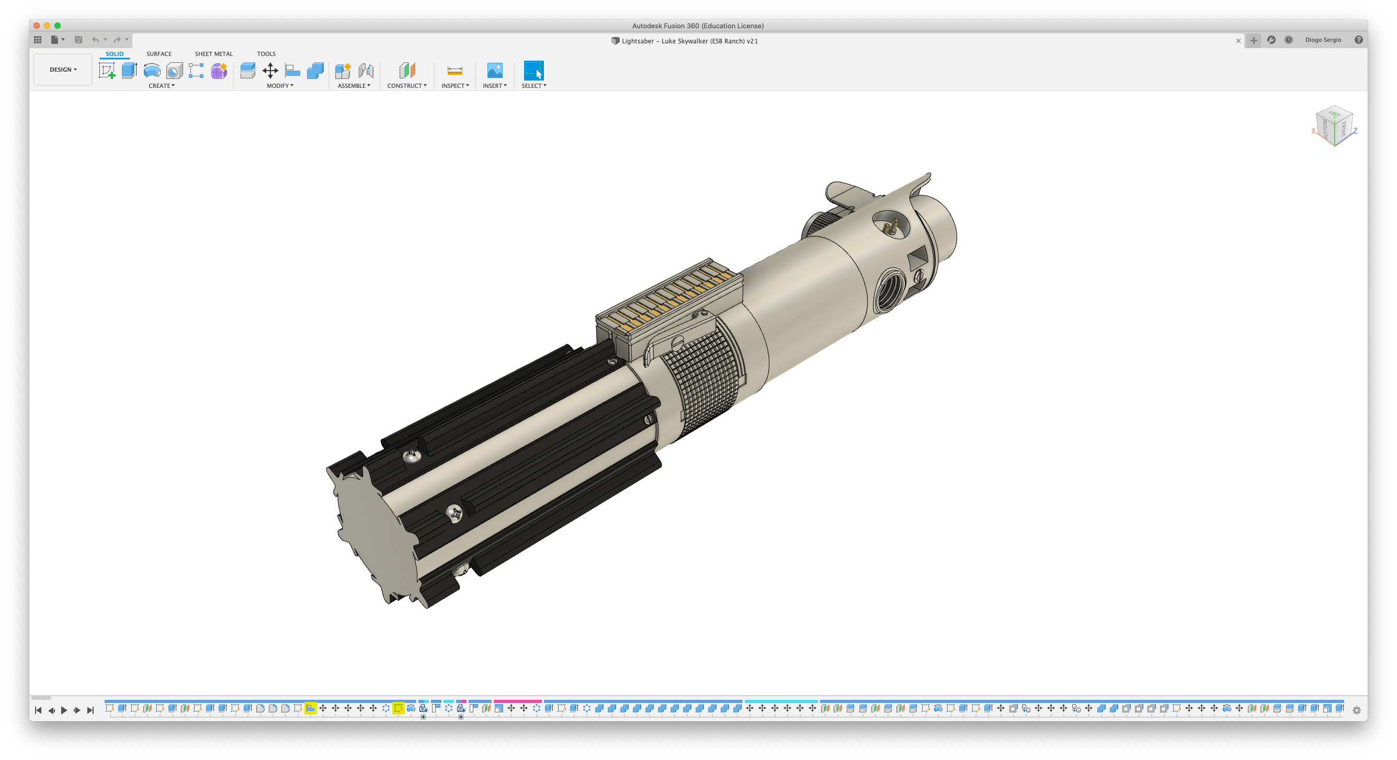Expand the CONSTRUCT menu

click(x=407, y=86)
